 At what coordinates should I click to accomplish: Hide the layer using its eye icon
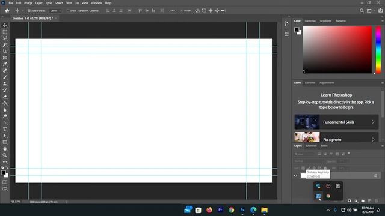[295, 176]
